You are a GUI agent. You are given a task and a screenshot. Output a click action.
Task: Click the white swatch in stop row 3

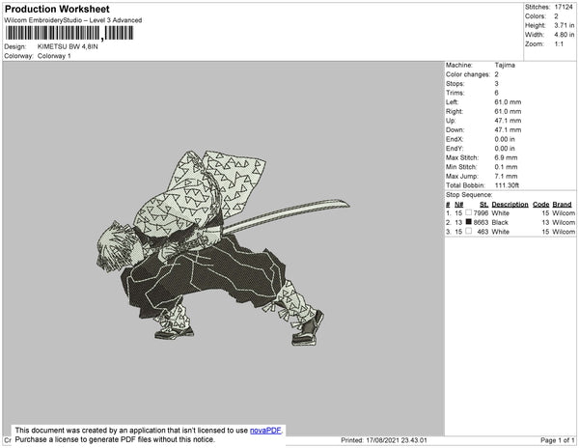click(469, 231)
